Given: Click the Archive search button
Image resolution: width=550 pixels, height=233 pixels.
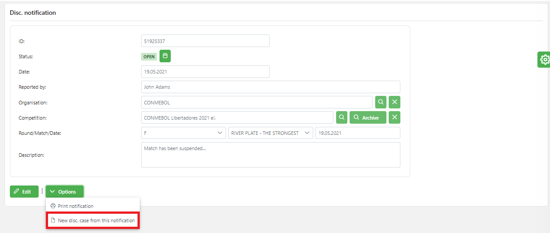Looking at the screenshot, I should click(x=368, y=117).
